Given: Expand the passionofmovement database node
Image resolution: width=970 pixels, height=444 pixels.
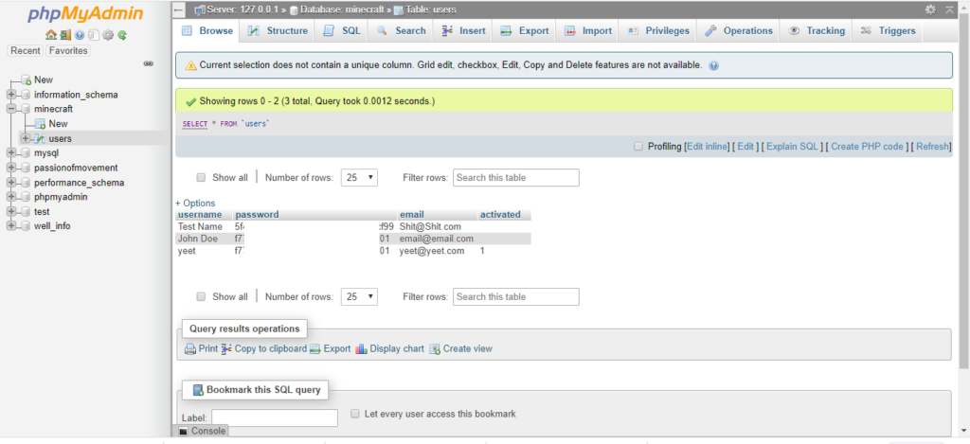Looking at the screenshot, I should pos(11,168).
